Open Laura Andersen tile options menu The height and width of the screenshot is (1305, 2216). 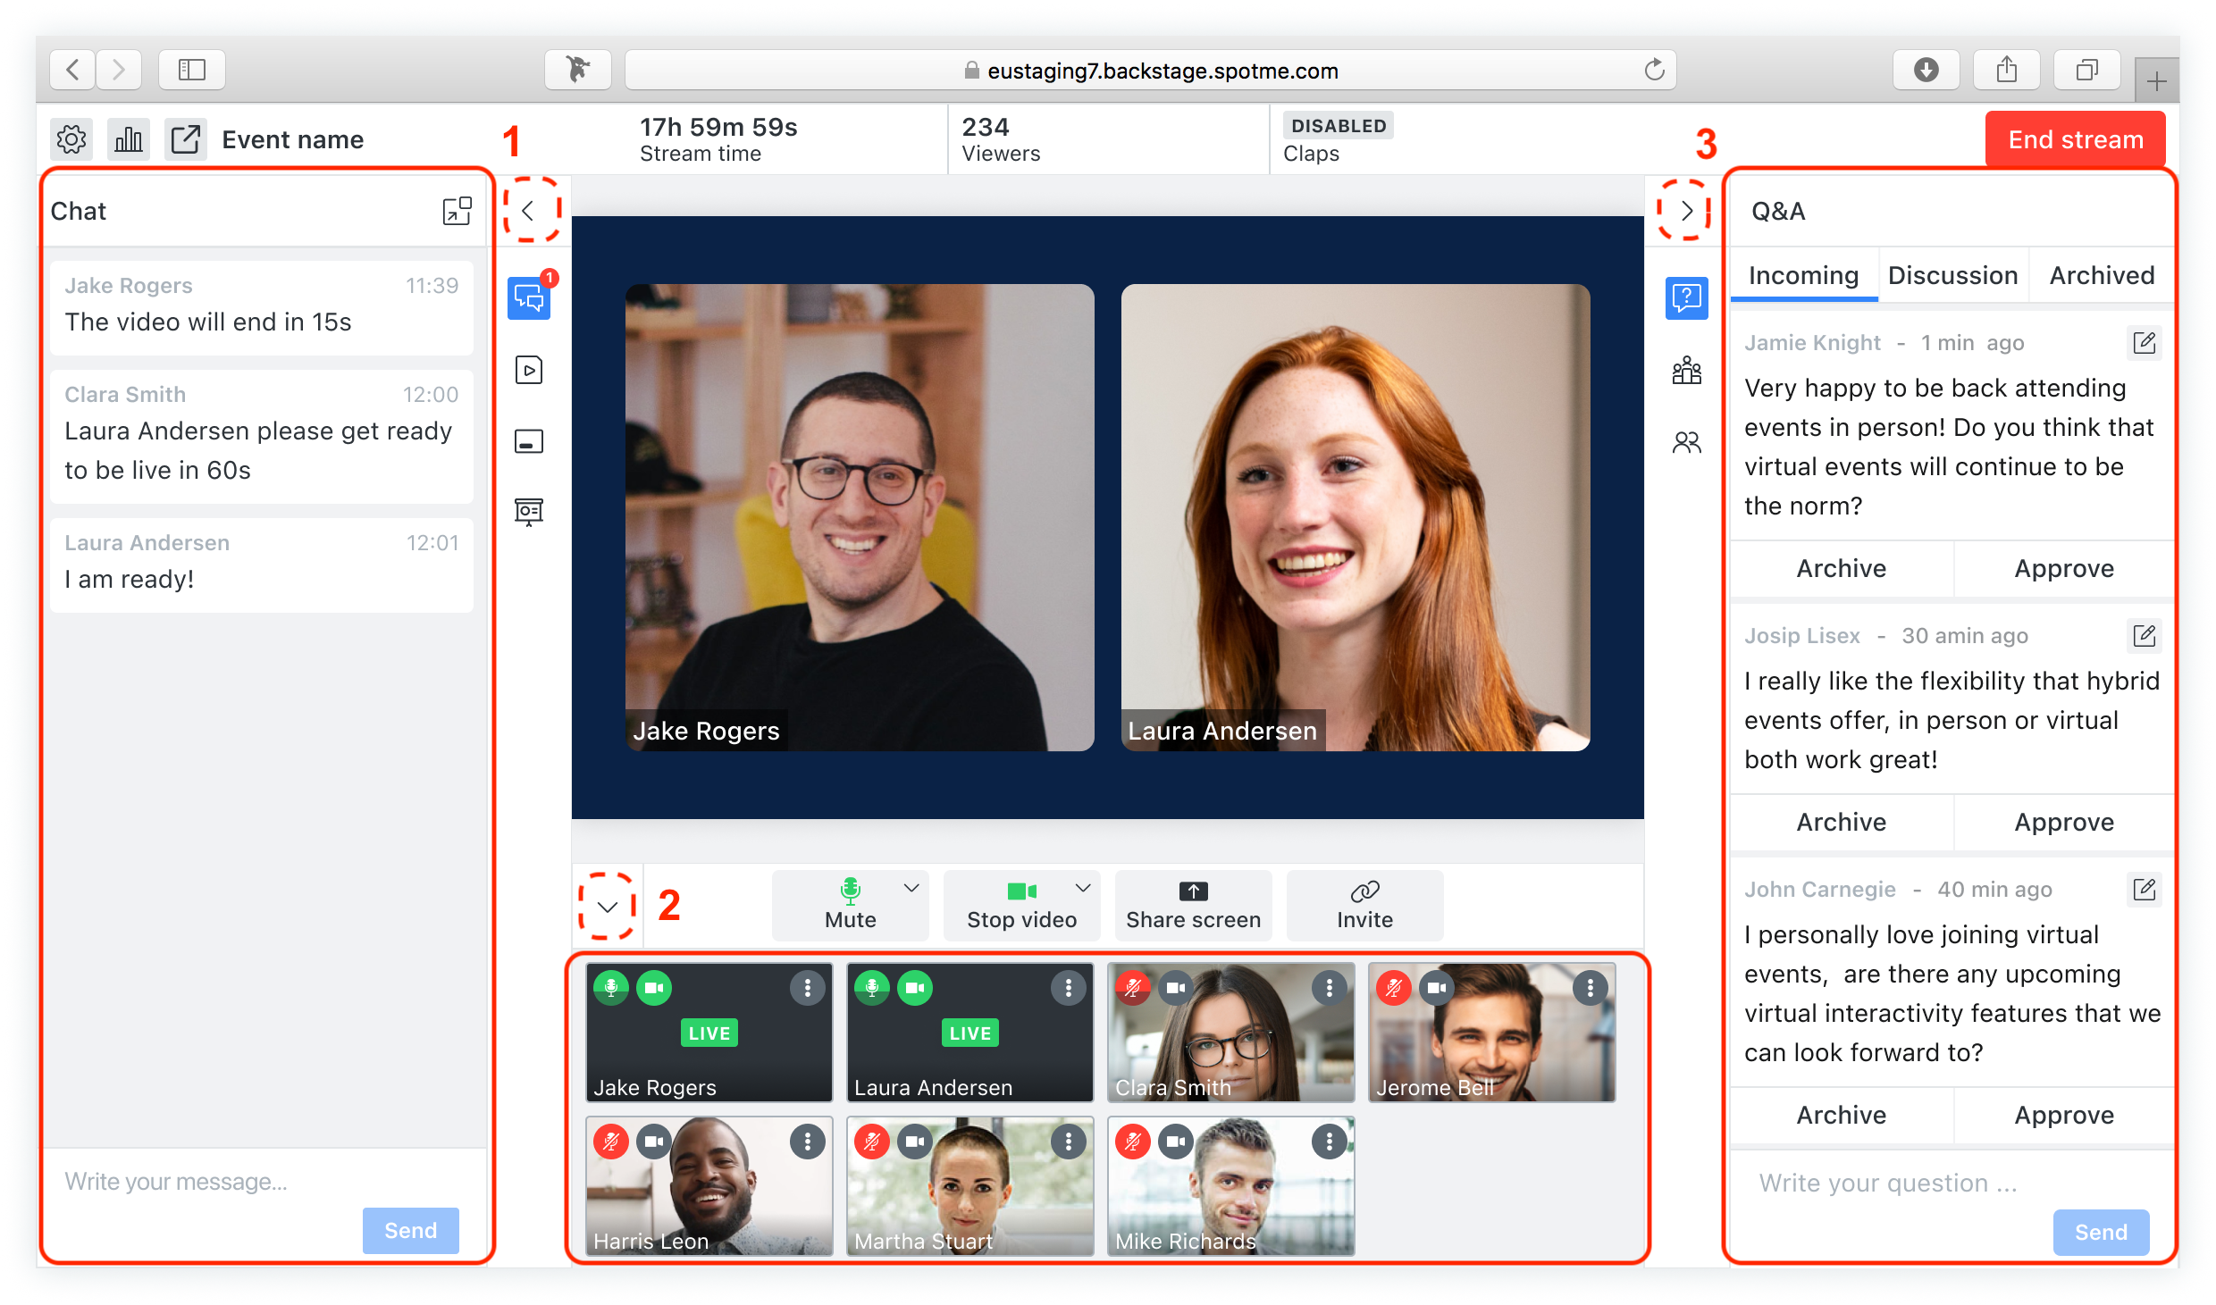[1069, 988]
